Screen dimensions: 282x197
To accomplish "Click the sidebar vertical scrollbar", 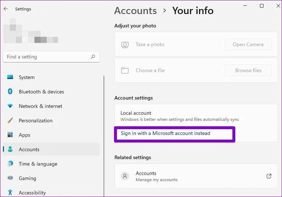I will [x=104, y=136].
